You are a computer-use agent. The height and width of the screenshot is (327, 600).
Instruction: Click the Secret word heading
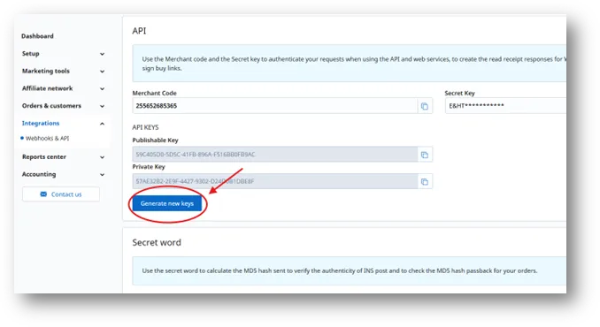157,242
